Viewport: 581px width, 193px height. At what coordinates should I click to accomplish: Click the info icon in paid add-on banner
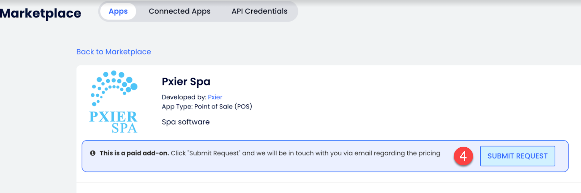click(x=93, y=153)
